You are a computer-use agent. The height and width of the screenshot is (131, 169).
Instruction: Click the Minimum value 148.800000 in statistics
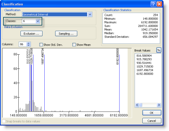pos(150,19)
